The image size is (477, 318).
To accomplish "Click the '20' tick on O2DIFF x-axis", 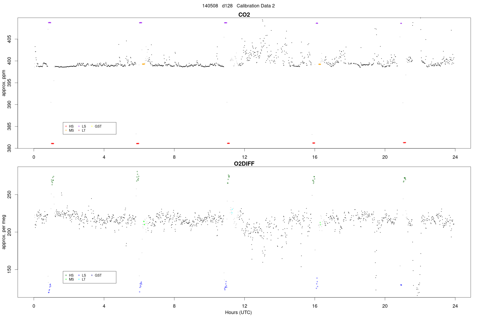I will pyautogui.click(x=385, y=306).
